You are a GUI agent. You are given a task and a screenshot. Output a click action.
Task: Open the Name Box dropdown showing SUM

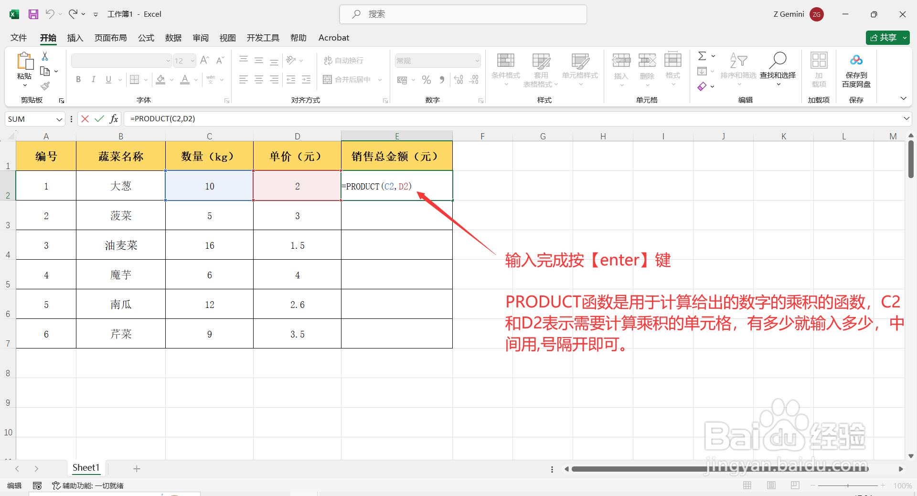point(59,119)
